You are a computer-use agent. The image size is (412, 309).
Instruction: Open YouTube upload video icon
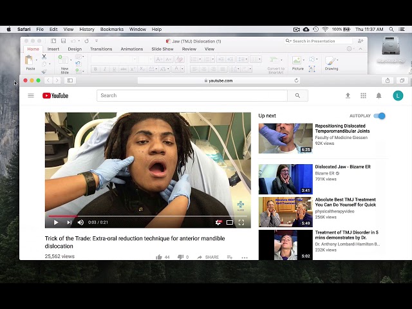point(348,96)
